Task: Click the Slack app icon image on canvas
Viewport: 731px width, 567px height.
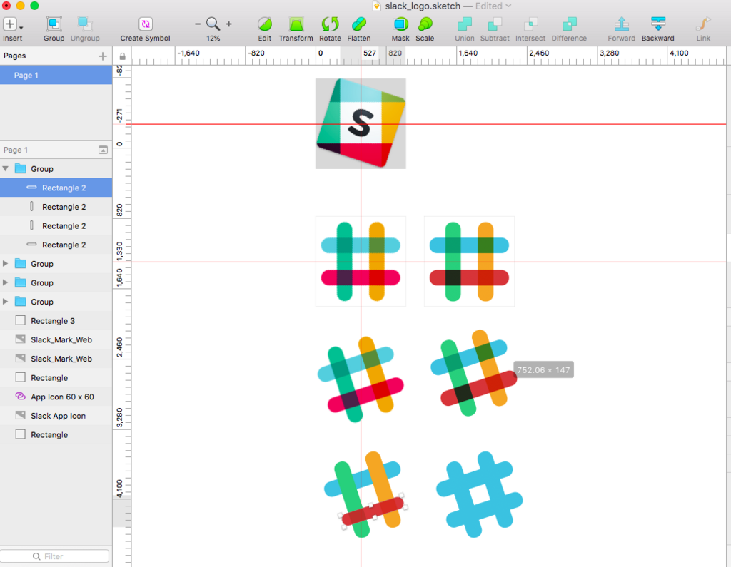Action: pyautogui.click(x=361, y=123)
